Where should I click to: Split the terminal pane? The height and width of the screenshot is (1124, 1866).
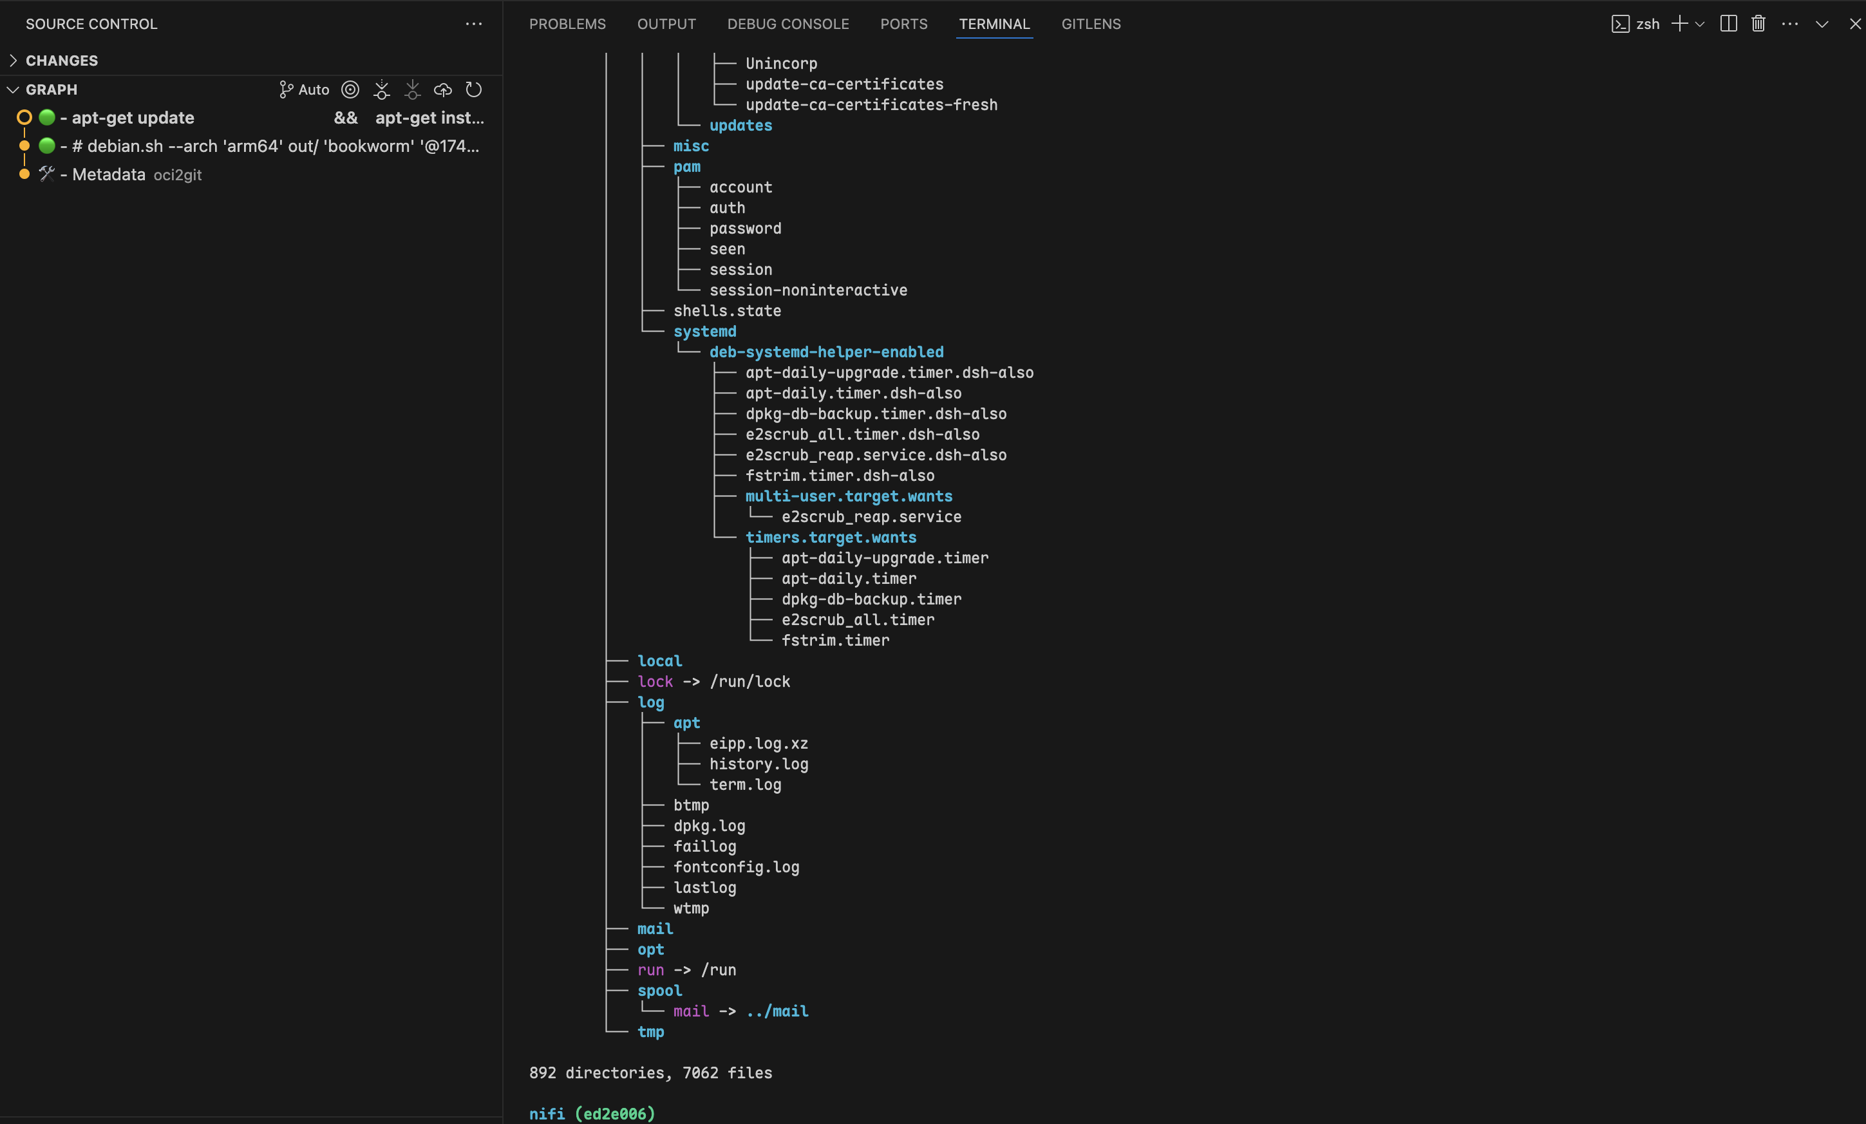pyautogui.click(x=1728, y=24)
